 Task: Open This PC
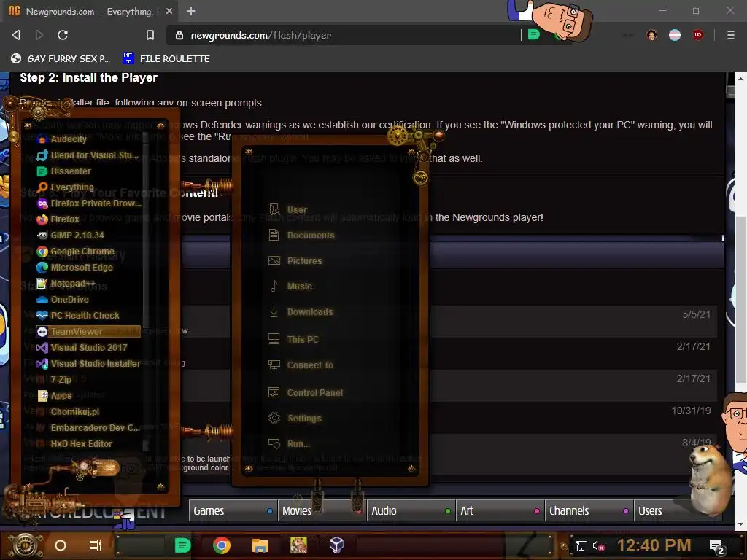[293, 340]
